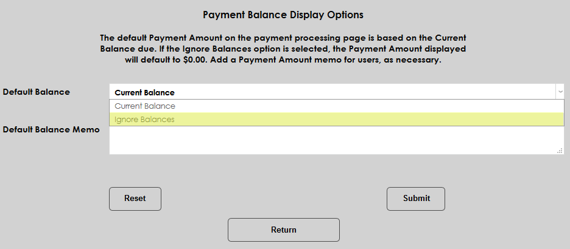Image resolution: width=570 pixels, height=249 pixels.
Task: Click the selected value text Current Balance
Action: click(x=145, y=93)
